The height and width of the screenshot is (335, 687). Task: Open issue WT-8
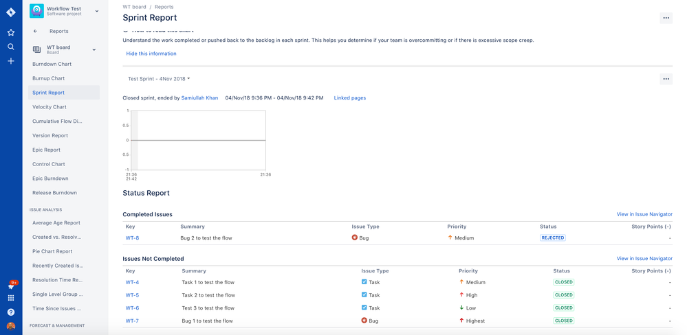click(132, 238)
